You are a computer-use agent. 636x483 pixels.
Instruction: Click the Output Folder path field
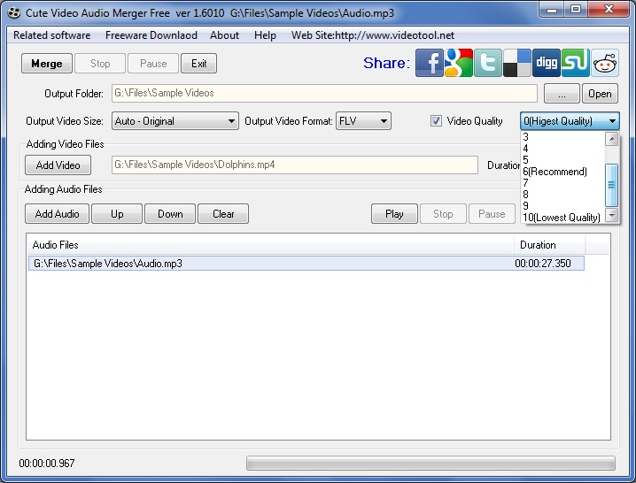[324, 93]
